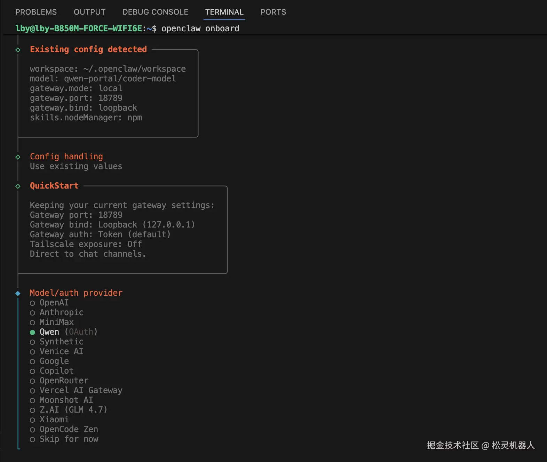Choose the Synthetic provider option

(57, 342)
